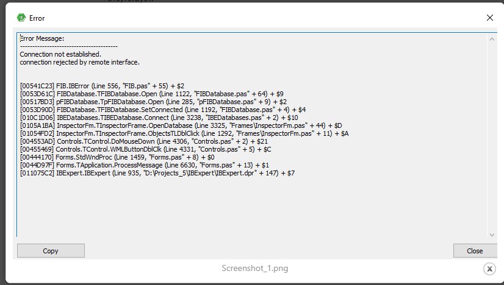Click the "connection rejected by remote interface" line

tap(79, 62)
